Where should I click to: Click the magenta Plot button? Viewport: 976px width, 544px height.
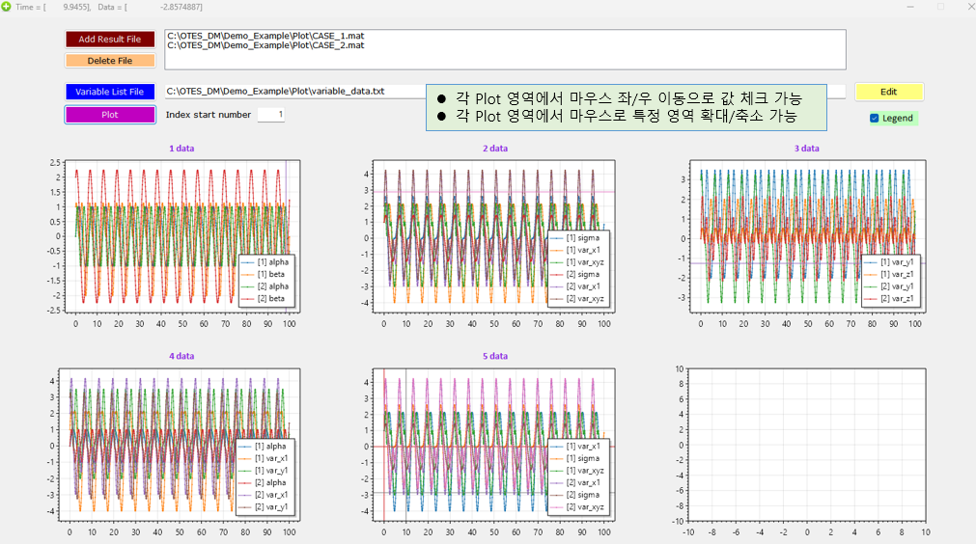click(109, 115)
